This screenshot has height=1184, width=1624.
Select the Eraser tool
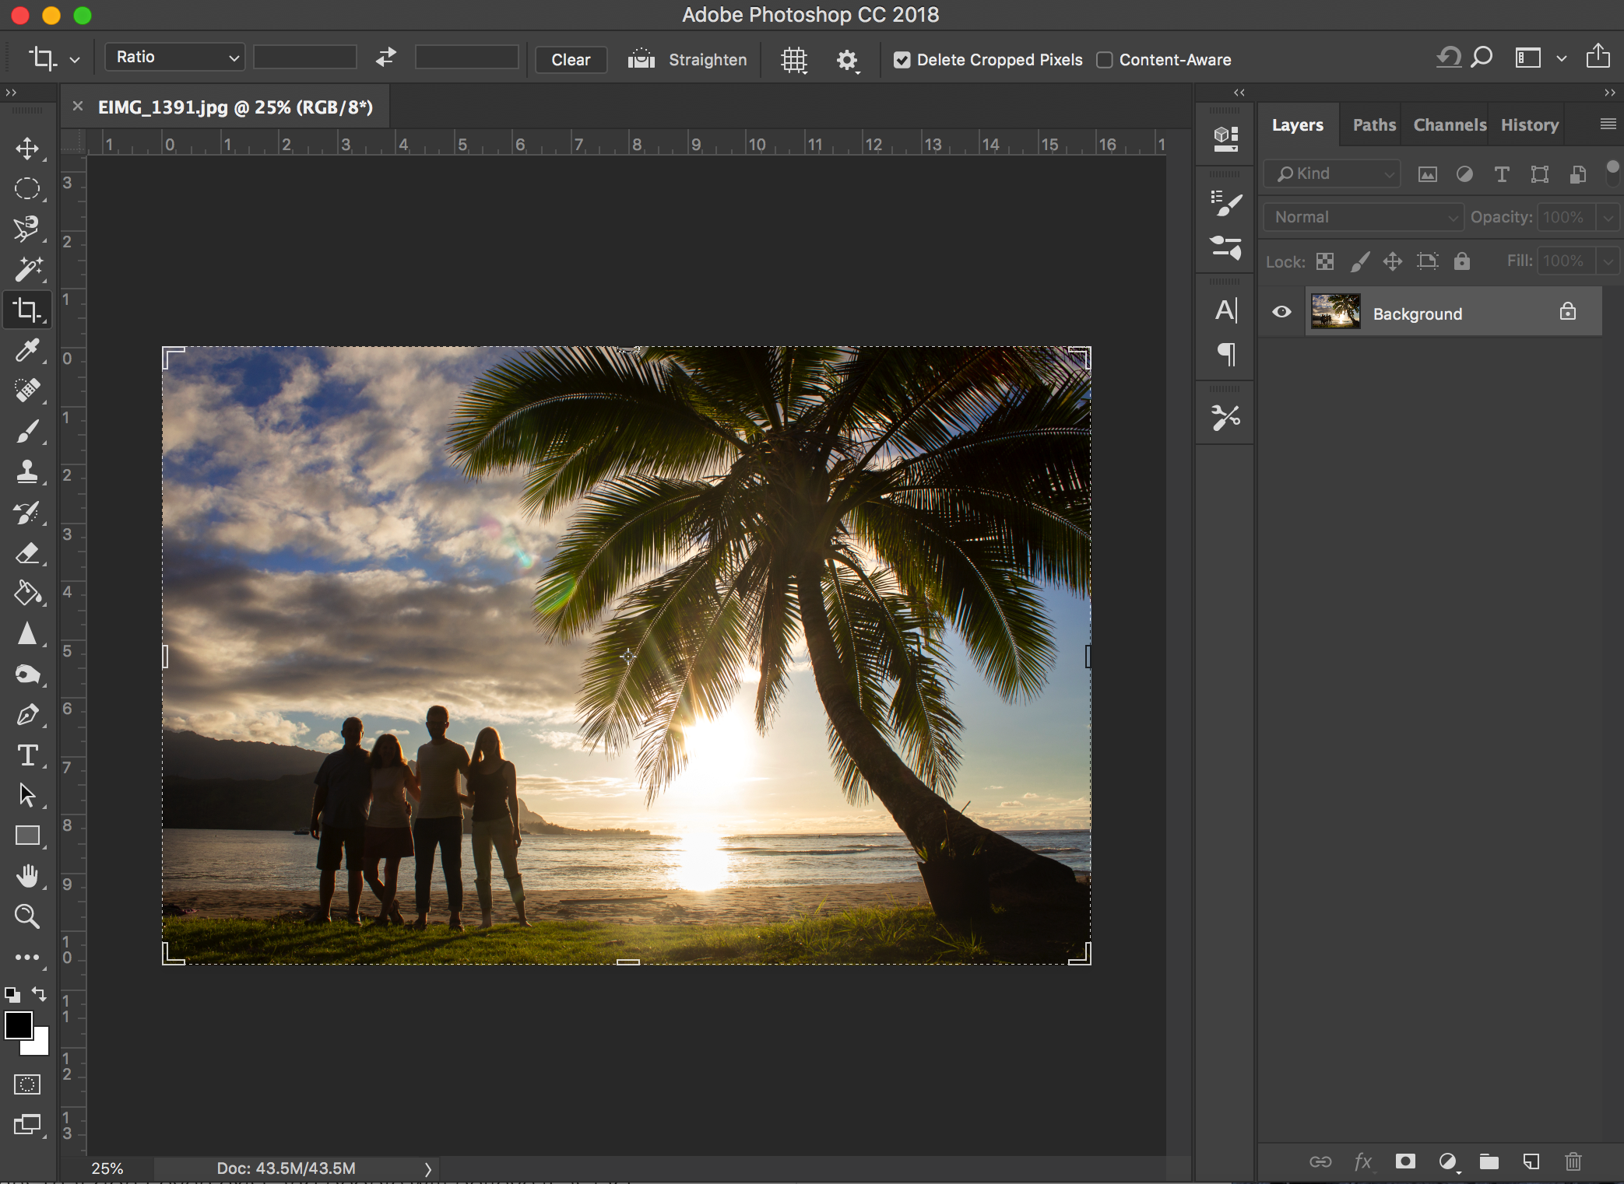click(x=27, y=553)
